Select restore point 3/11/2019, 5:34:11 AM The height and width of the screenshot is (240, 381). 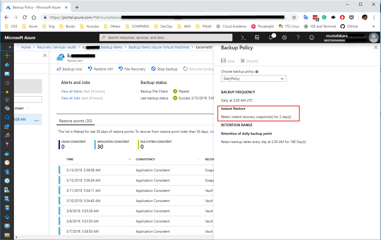pyautogui.click(x=136, y=191)
